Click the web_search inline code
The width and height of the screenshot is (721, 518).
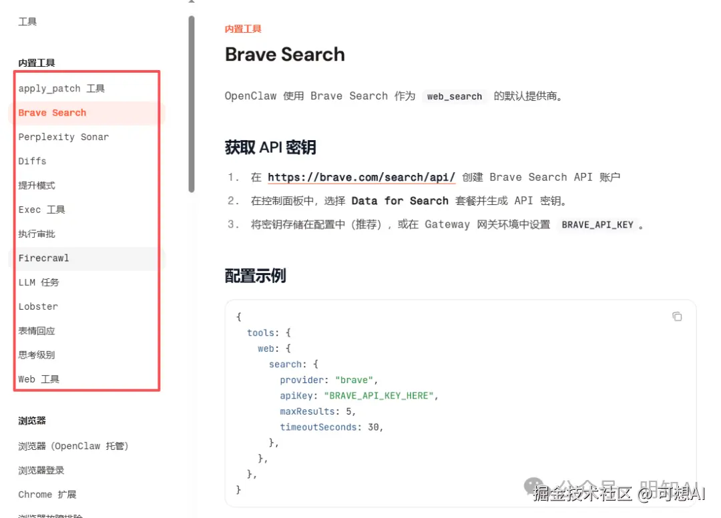[x=455, y=97]
